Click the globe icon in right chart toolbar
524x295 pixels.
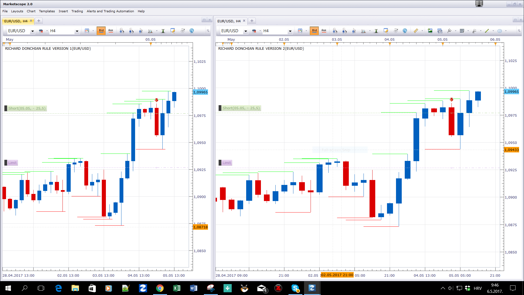(405, 31)
